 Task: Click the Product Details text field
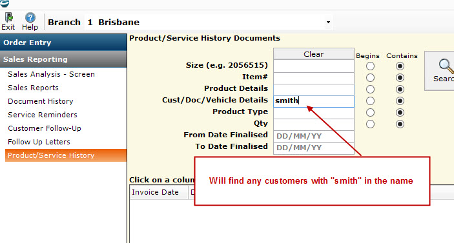[x=314, y=90]
